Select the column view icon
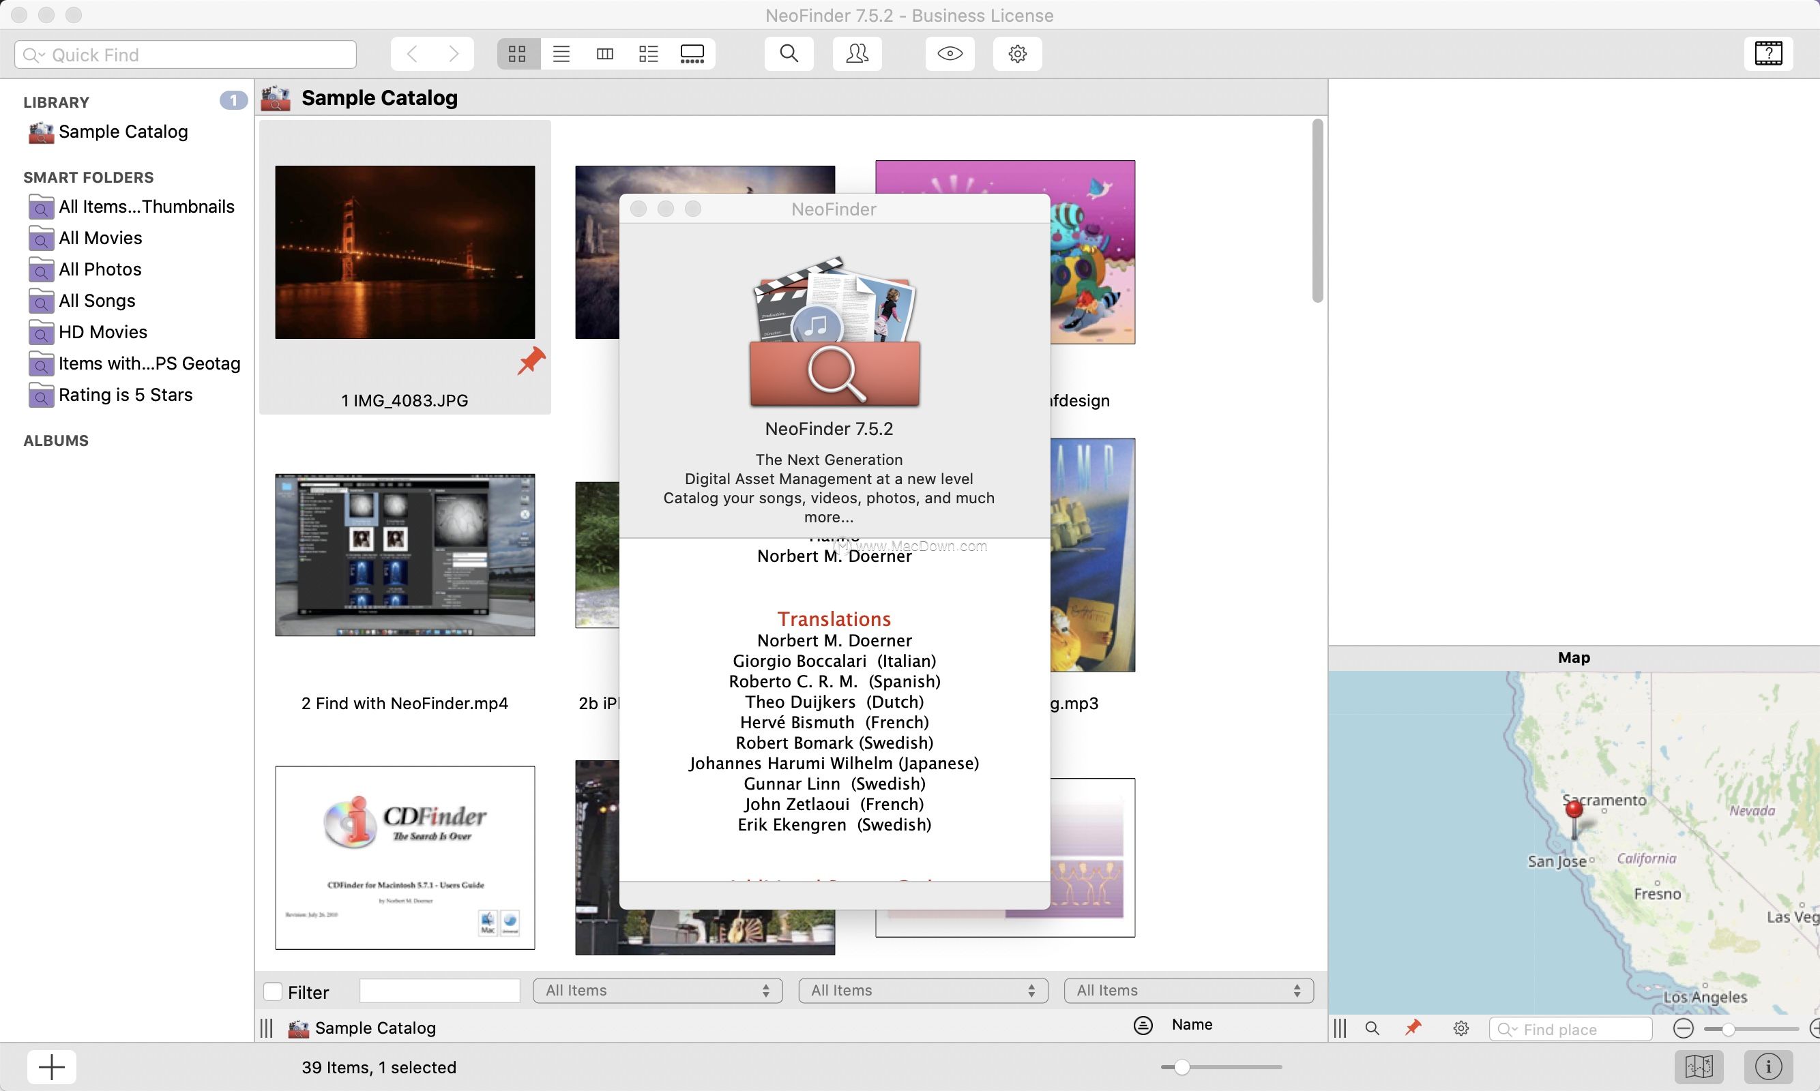Image resolution: width=1820 pixels, height=1091 pixels. (x=604, y=54)
